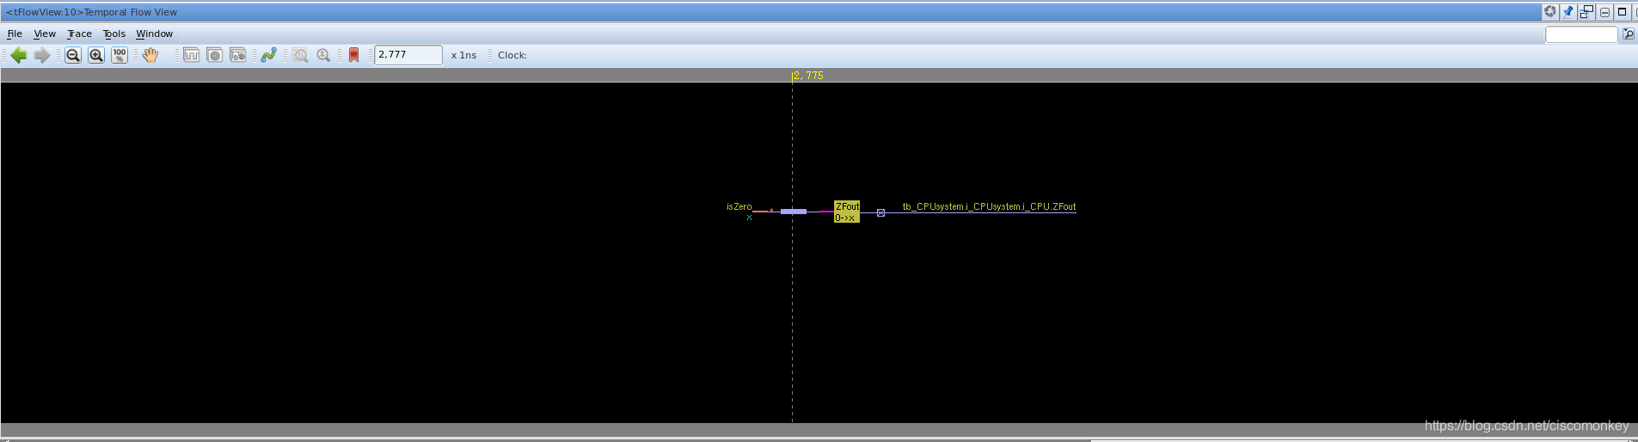Go forward with the gray arrow
This screenshot has height=442, width=1638.
41,55
